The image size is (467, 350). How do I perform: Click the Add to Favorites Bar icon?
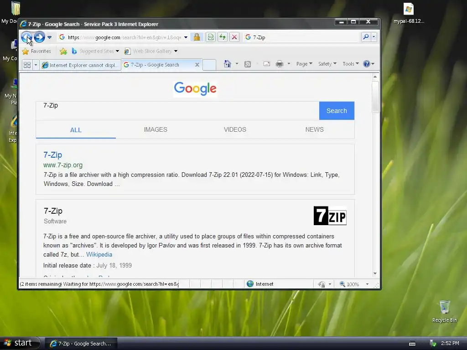[x=63, y=51]
